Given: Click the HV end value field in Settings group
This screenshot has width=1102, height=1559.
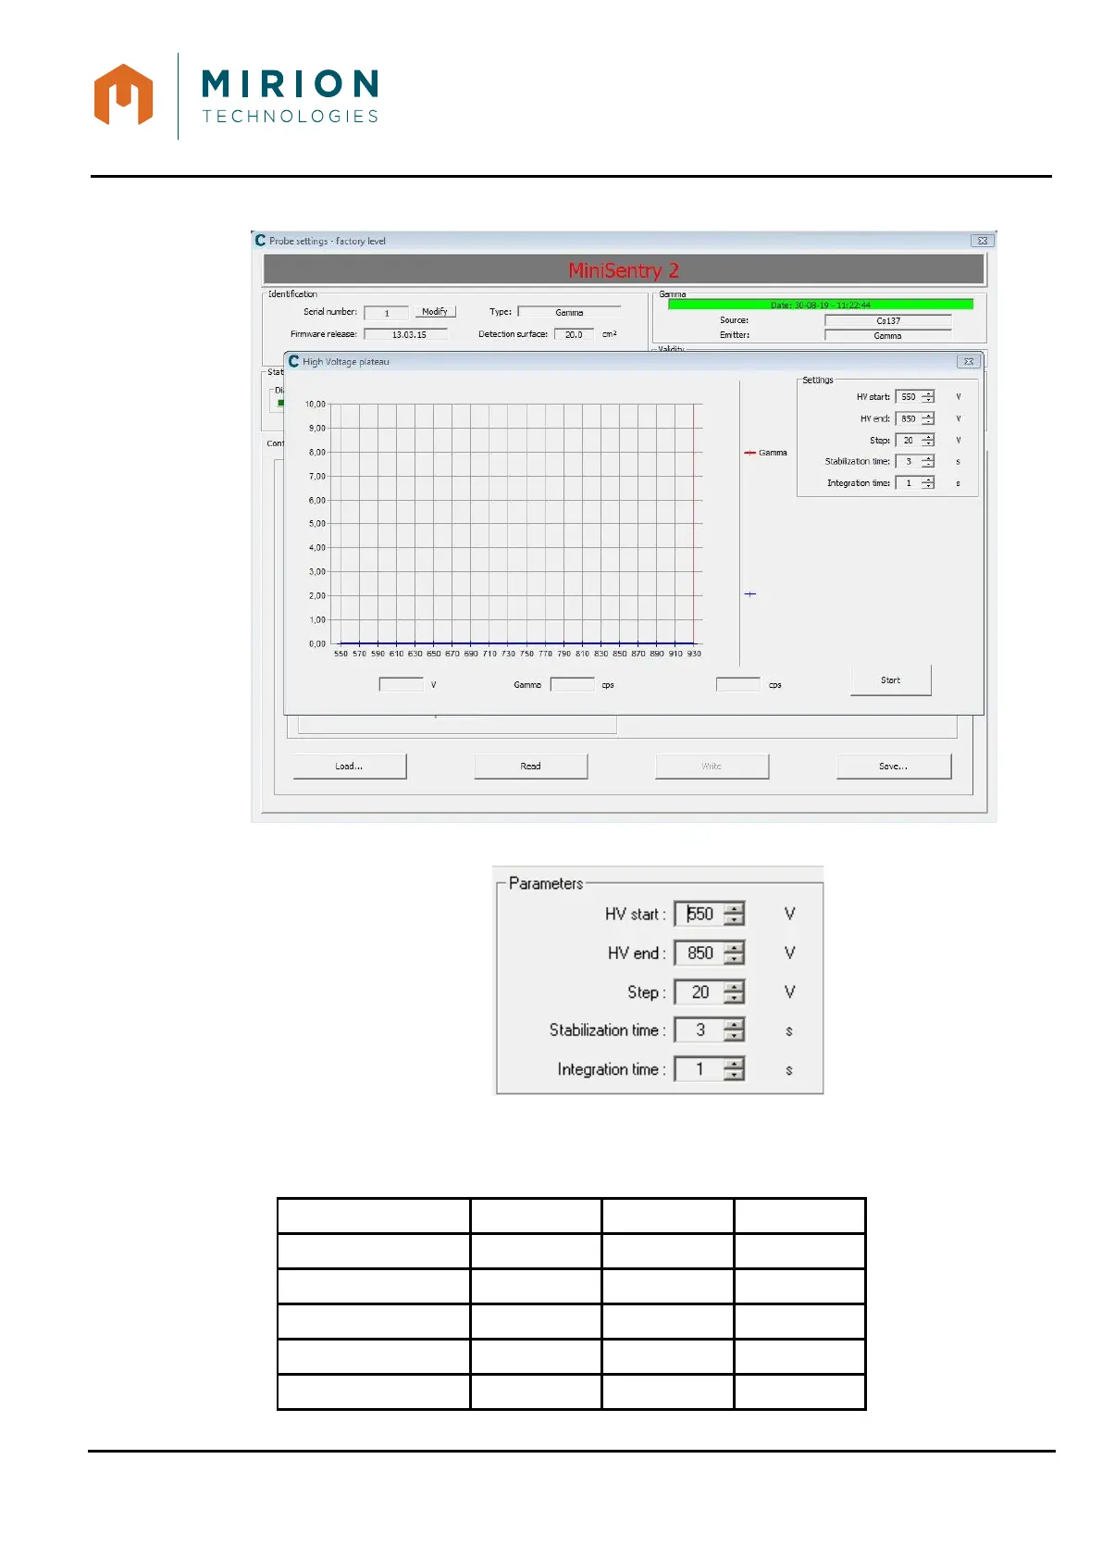Looking at the screenshot, I should point(909,418).
